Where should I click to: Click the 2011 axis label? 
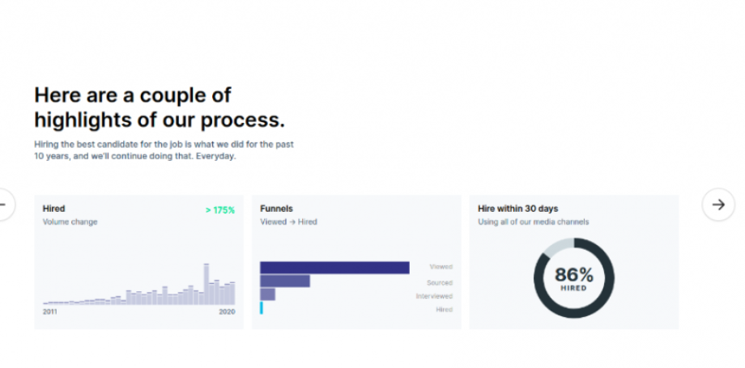click(50, 312)
